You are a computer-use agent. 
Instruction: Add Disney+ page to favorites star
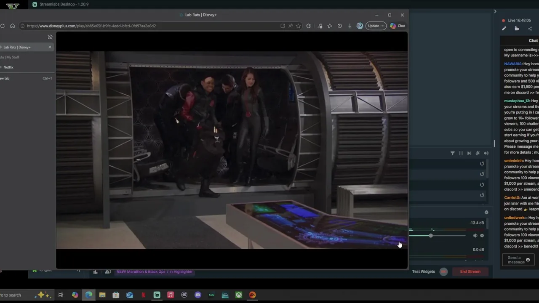coord(298,26)
